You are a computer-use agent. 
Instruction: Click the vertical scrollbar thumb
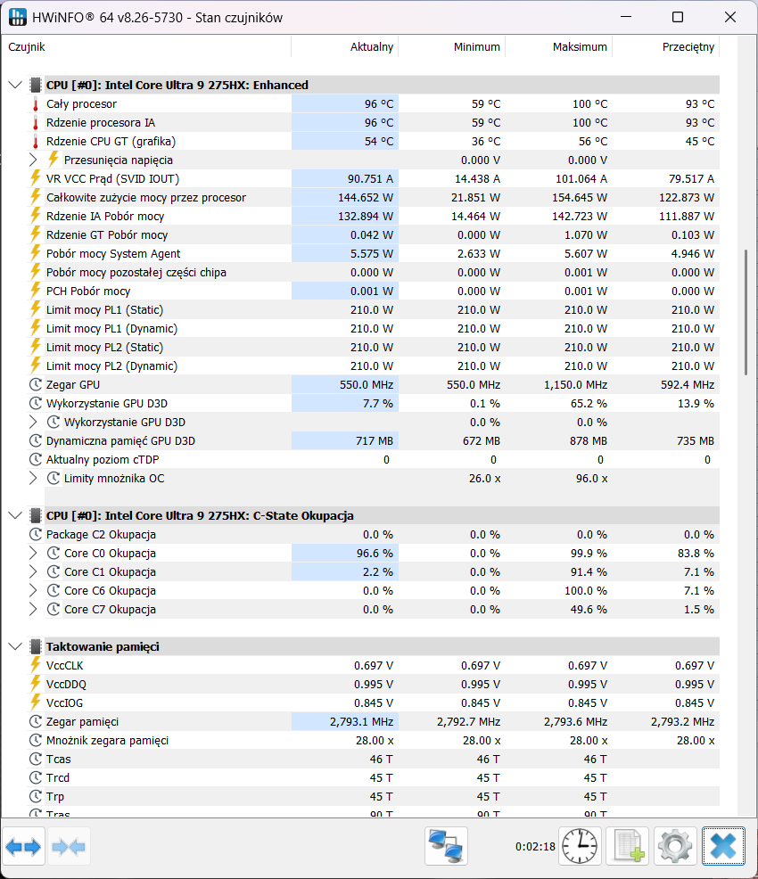point(746,312)
